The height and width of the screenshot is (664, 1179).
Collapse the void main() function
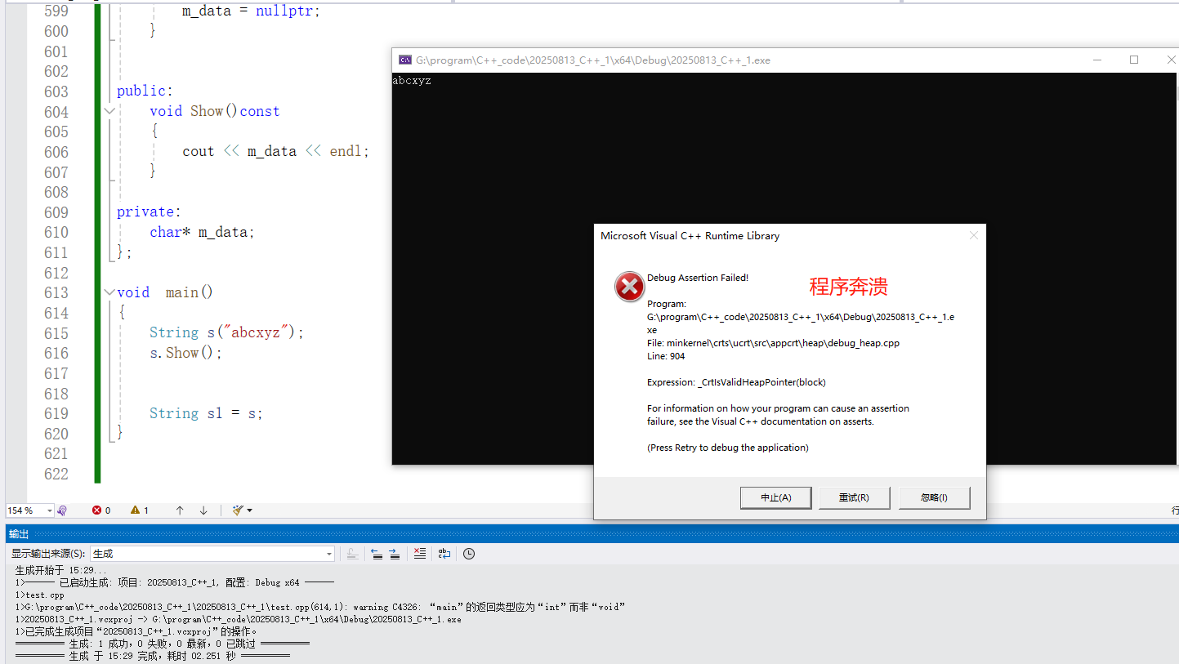point(109,292)
